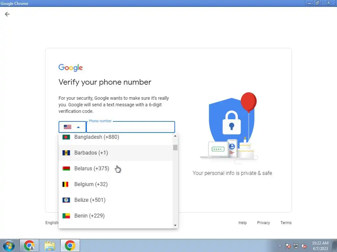Show hidden system tray icons

coord(280,246)
